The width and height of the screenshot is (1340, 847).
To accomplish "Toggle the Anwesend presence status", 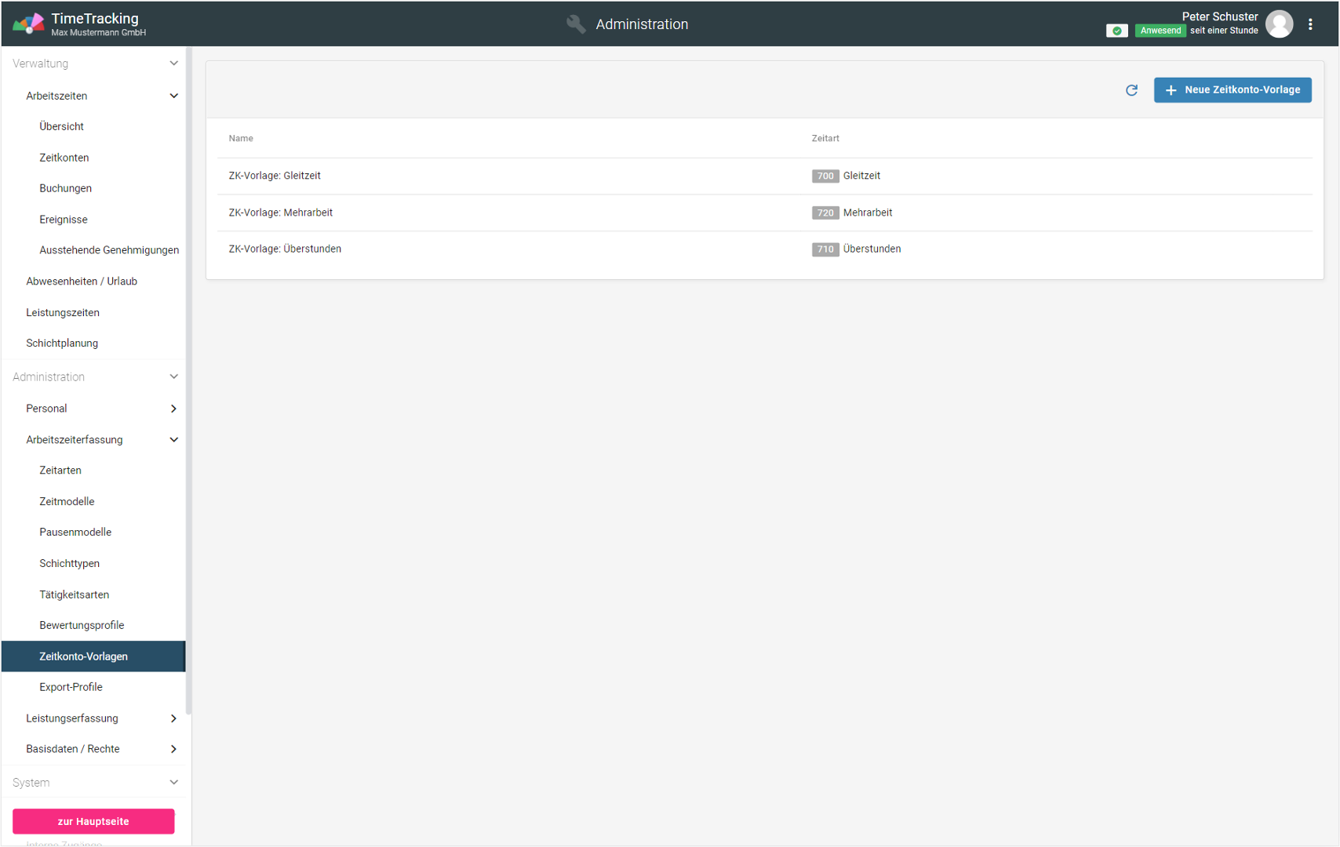I will pos(1160,31).
